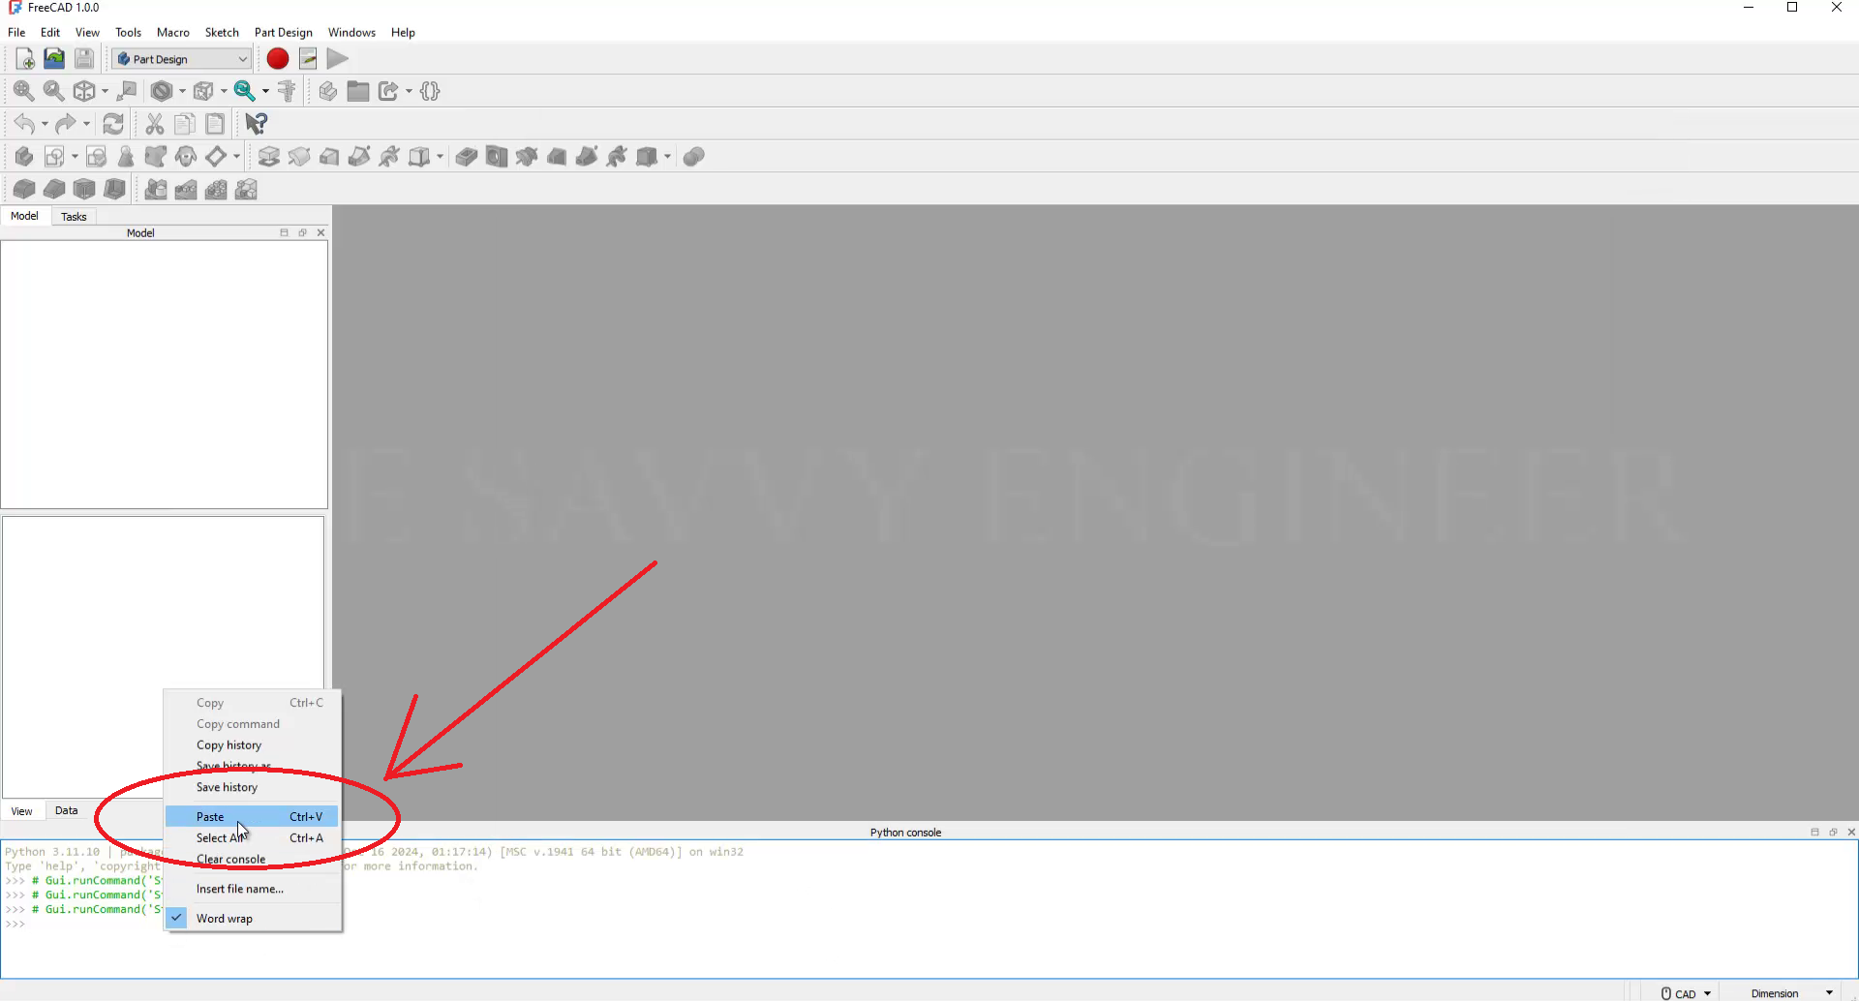
Task: Open the Part Design workbench dropdown
Action: pyautogui.click(x=182, y=59)
